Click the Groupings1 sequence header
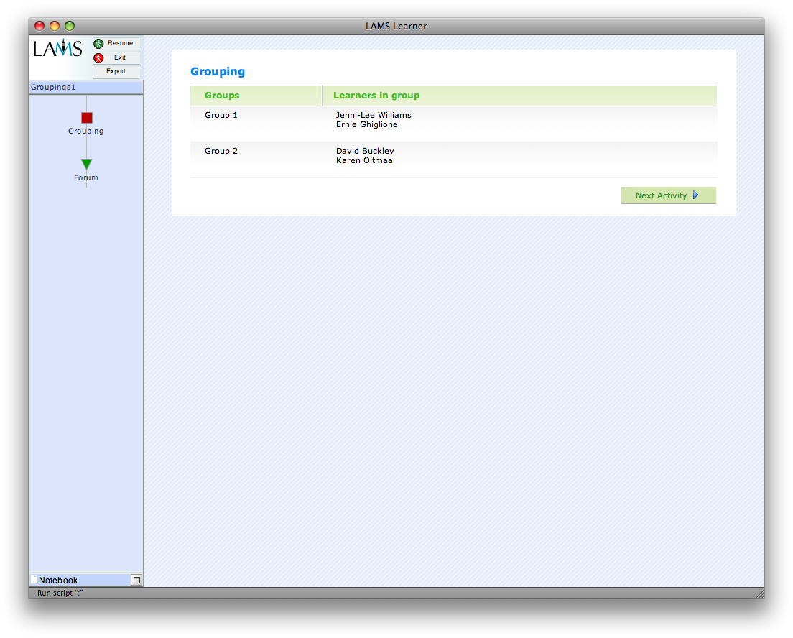 53,87
